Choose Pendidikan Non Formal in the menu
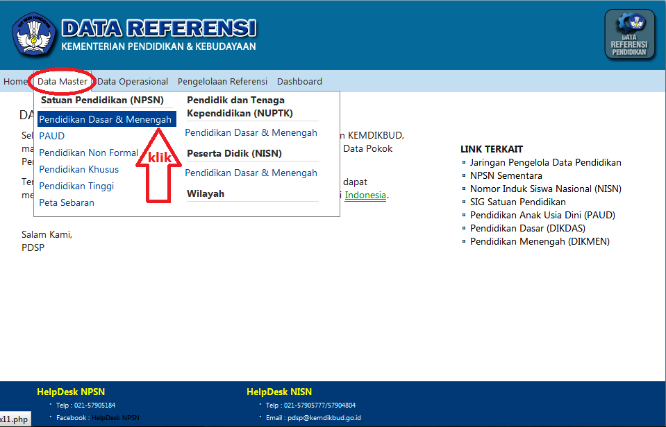Screen dimensions: 666x427 pos(88,152)
